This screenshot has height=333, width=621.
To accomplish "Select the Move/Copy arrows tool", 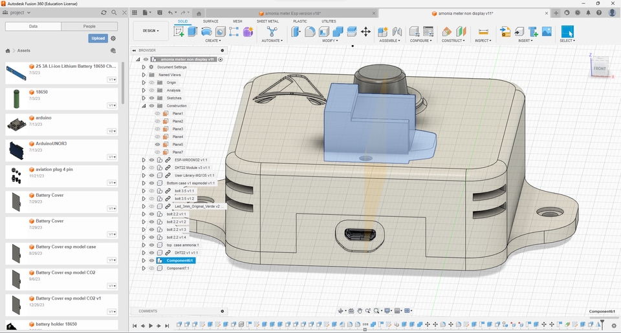I will [365, 32].
